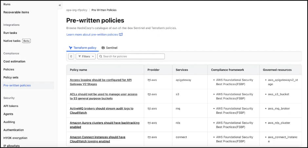Image resolution: width=308 pixels, height=148 pixels.
Task: Open Policy sets in sidebar
Action: click(11, 77)
